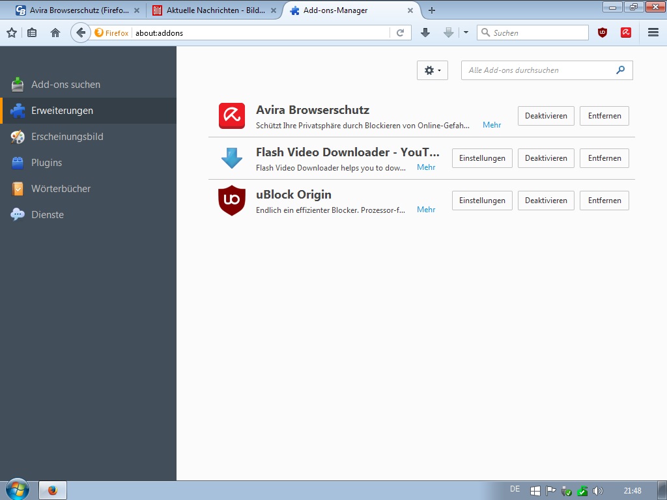Show more about Flash Video Downloader
The image size is (667, 500).
point(426,167)
